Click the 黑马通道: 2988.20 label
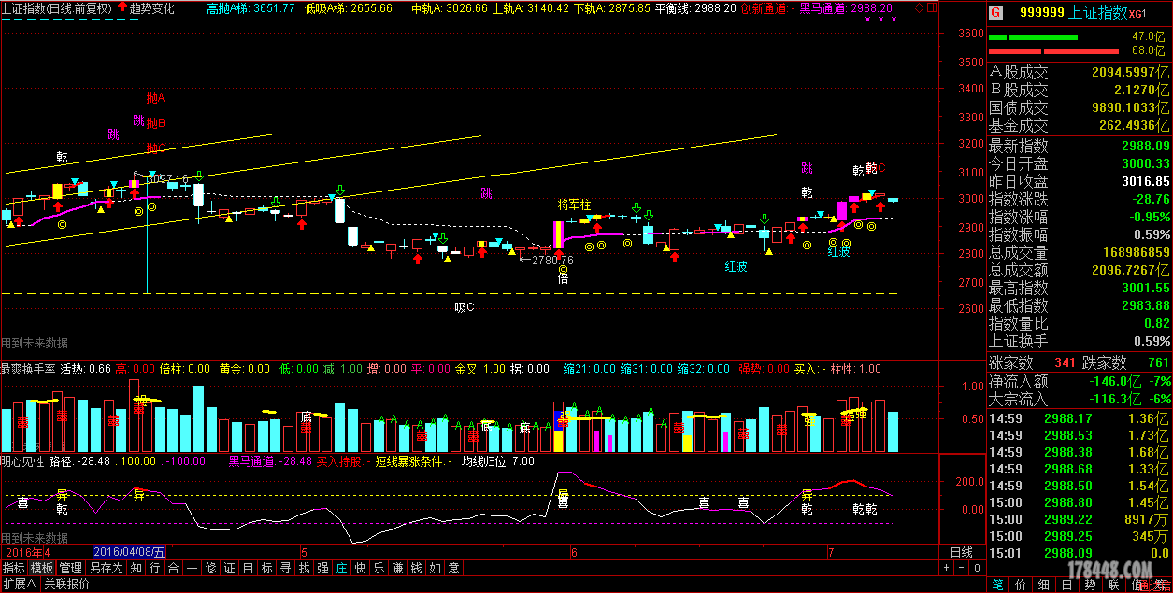The height and width of the screenshot is (593, 1173). tap(846, 7)
